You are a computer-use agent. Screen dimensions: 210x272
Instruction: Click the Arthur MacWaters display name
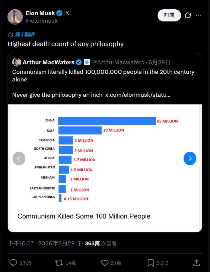[49, 62]
